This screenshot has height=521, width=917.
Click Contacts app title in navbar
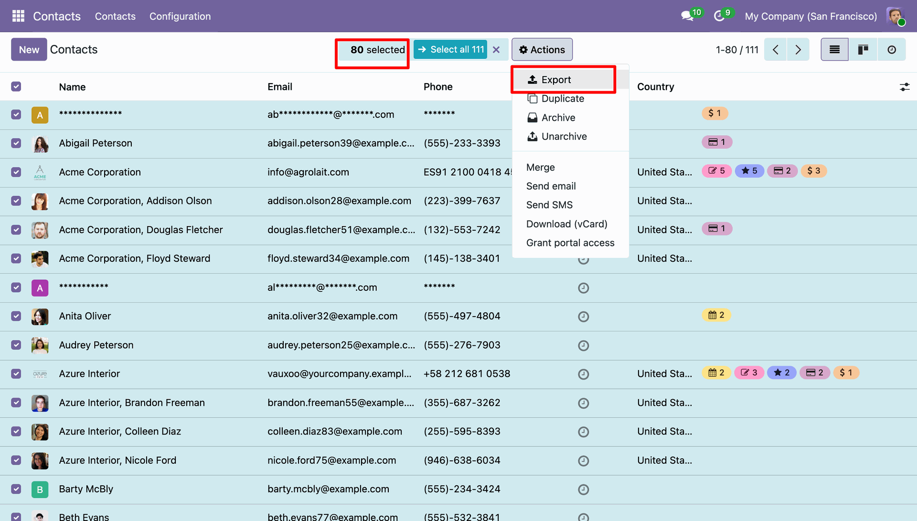coord(57,16)
